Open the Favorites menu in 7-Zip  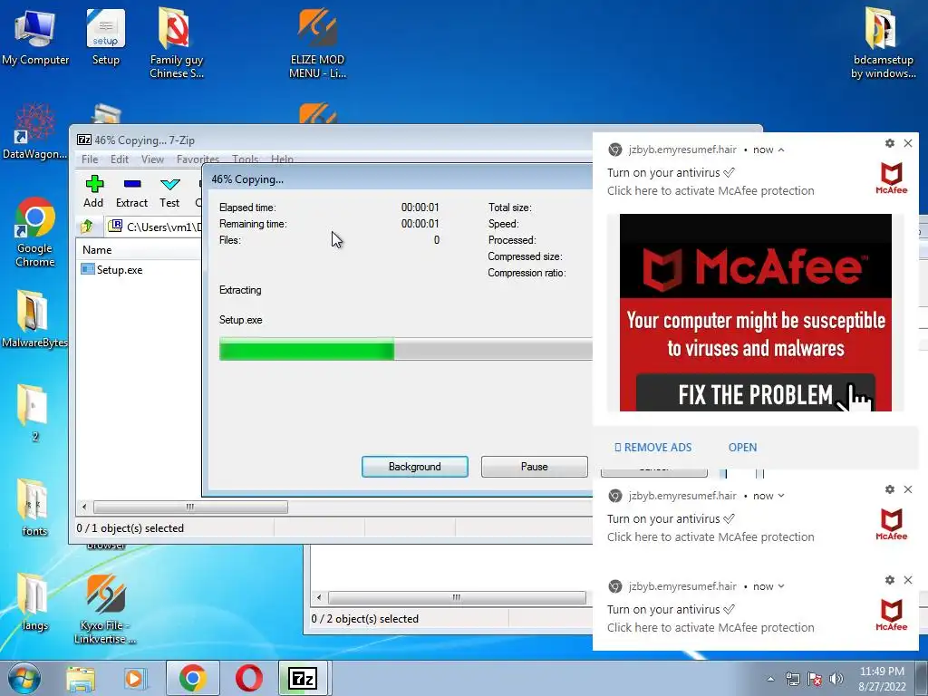point(198,159)
